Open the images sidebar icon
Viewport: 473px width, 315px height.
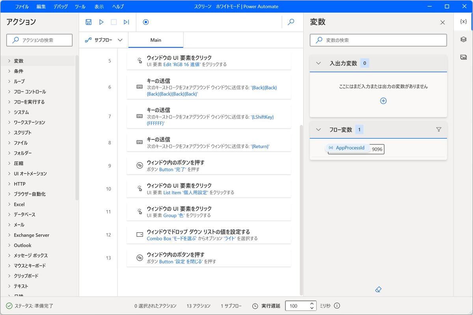463,57
